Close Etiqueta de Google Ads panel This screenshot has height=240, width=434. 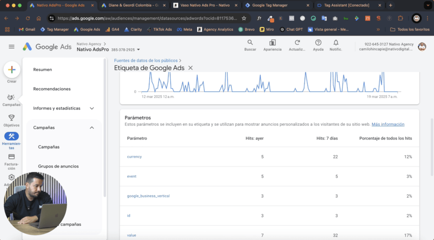pos(190,68)
